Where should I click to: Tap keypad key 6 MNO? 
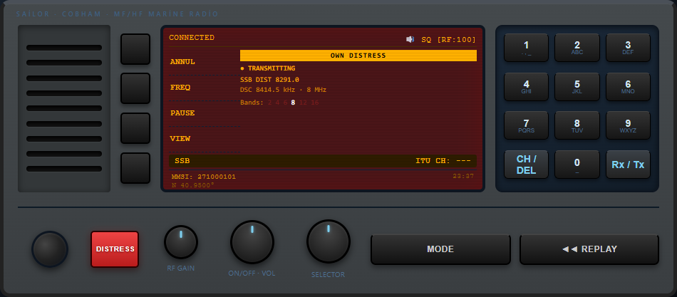coord(628,86)
